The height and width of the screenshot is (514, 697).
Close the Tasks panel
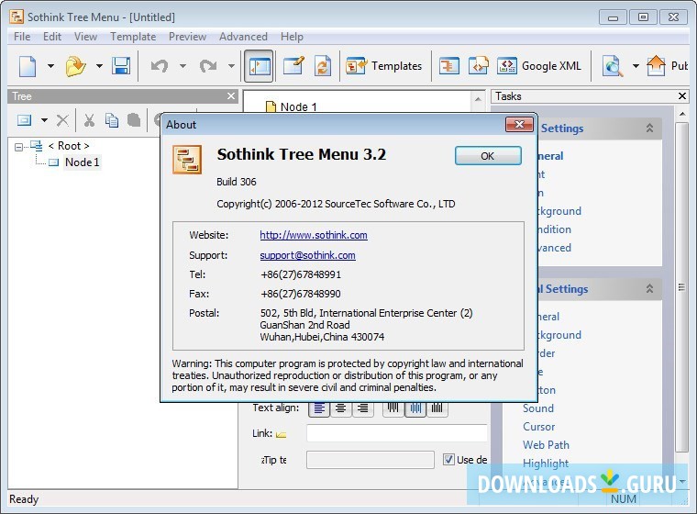point(682,96)
